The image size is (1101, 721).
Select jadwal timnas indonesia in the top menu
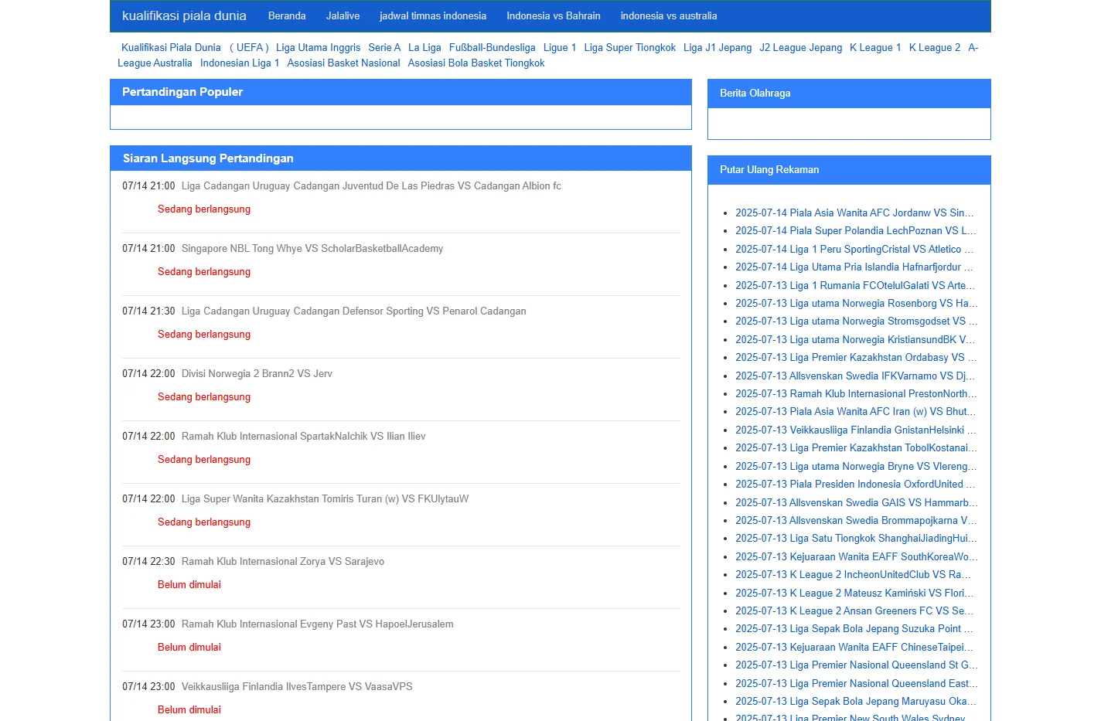(433, 15)
